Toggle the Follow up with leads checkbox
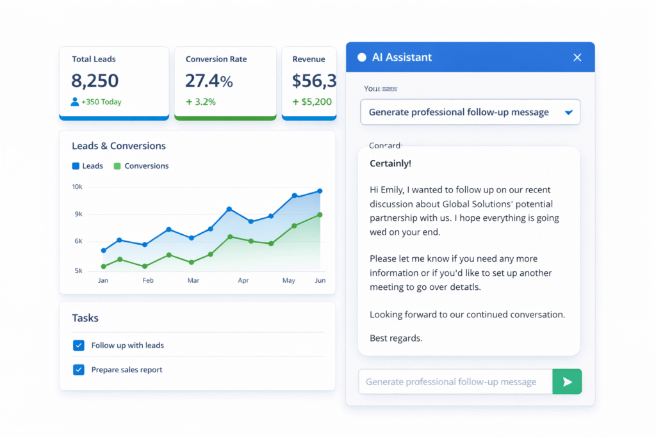The height and width of the screenshot is (437, 656). click(x=79, y=346)
